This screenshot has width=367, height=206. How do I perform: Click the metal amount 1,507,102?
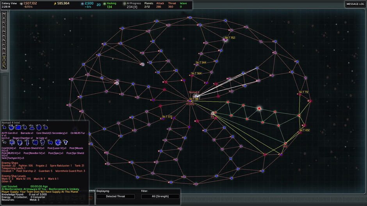[30, 3]
